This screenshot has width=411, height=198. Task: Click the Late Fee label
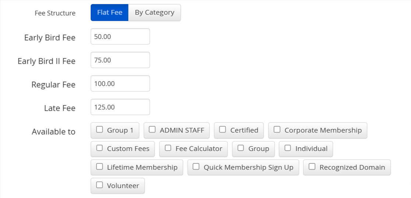pyautogui.click(x=60, y=108)
